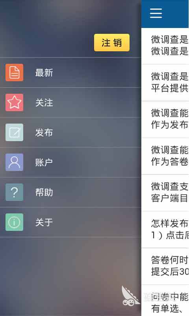Click the edit square icon for 发布
This screenshot has width=189, height=316.
point(14,132)
